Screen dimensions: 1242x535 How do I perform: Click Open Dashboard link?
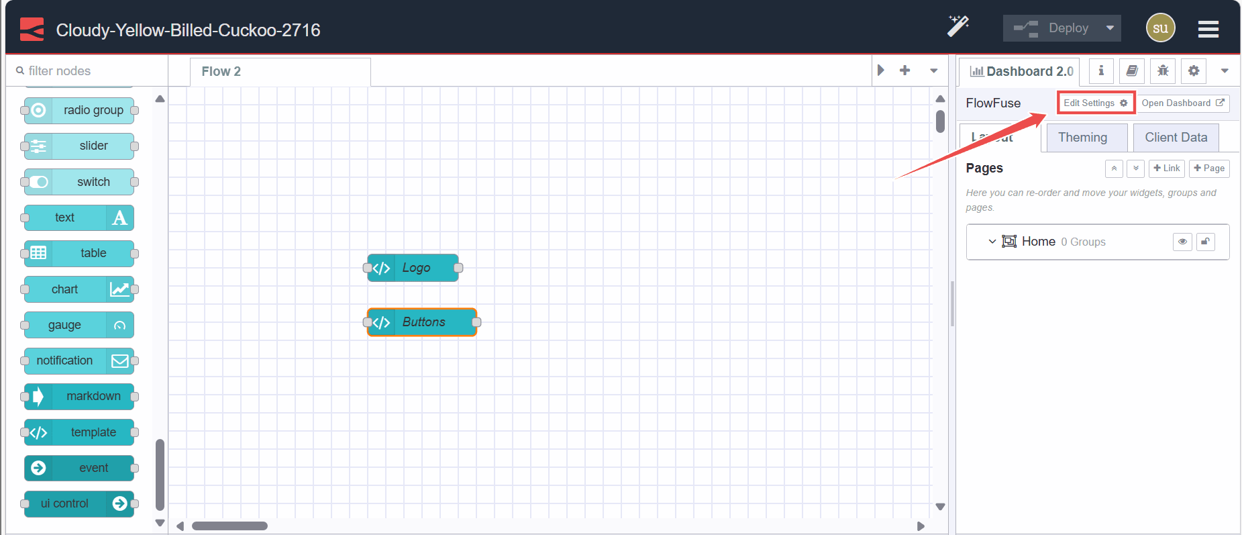[x=1182, y=103]
